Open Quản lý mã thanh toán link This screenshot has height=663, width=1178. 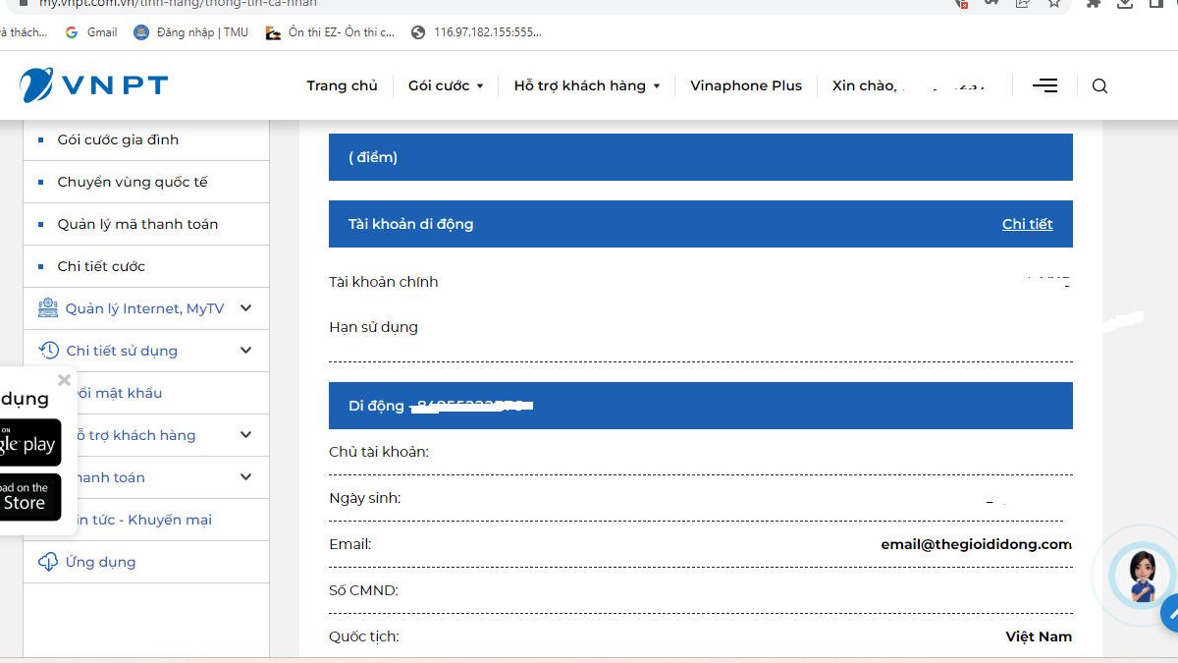click(x=137, y=224)
